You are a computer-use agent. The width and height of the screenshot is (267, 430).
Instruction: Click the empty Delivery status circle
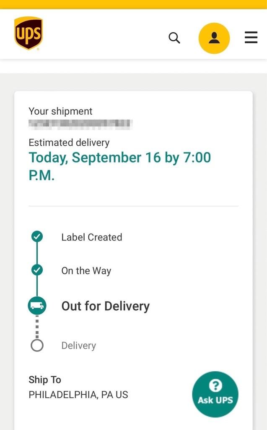coord(37,346)
